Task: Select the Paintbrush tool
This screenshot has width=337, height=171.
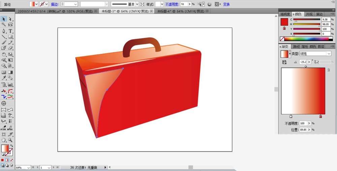Action: [4, 42]
